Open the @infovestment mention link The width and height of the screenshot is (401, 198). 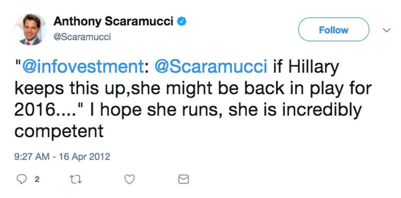click(x=81, y=68)
